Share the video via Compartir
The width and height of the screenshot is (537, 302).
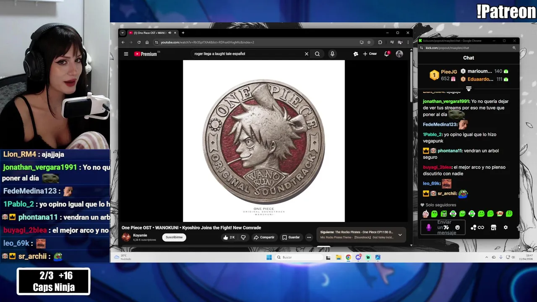pyautogui.click(x=264, y=237)
